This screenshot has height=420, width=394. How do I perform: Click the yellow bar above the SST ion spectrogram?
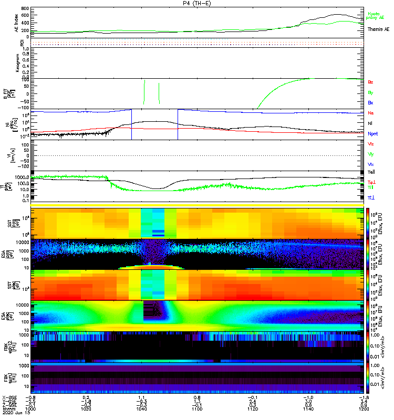pyautogui.click(x=197, y=205)
